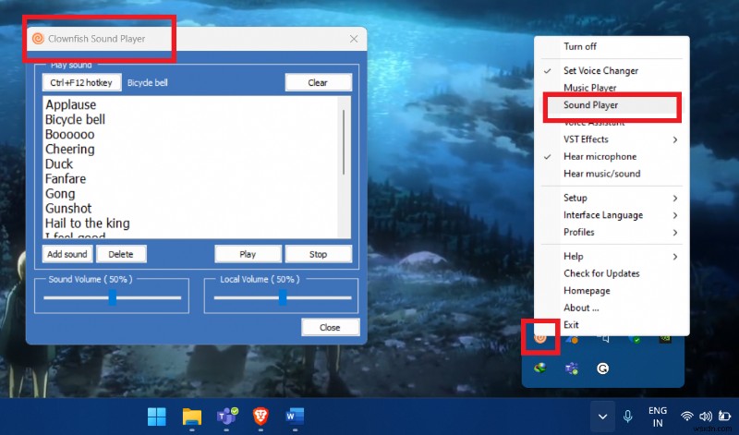Screen dimensions: 739x435
Task: Open Windows Start menu
Action: [x=156, y=417]
